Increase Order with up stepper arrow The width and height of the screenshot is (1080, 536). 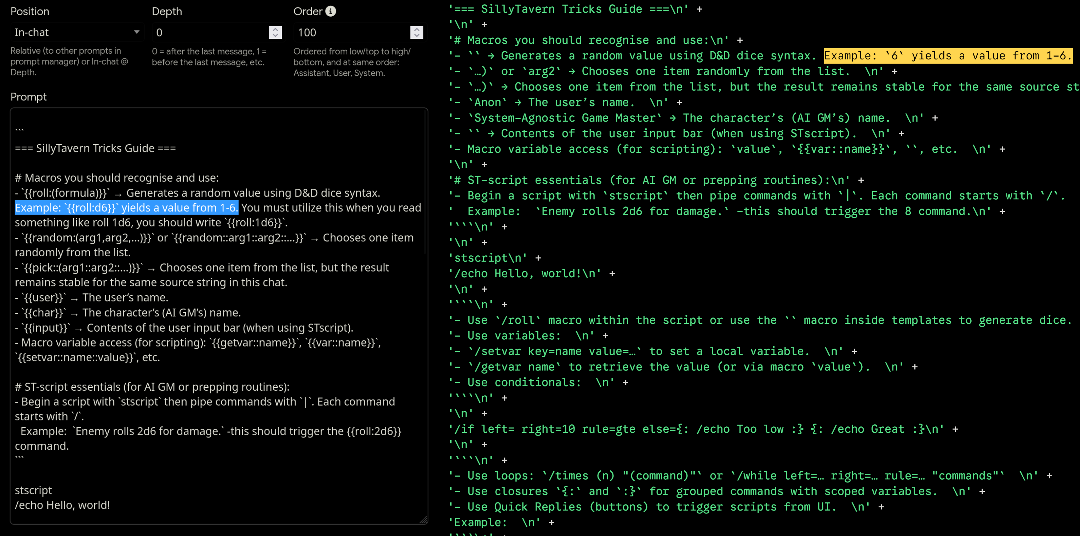click(x=416, y=29)
